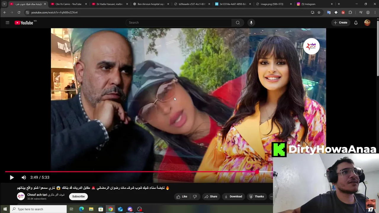Open the translate extension icon
This screenshot has height=213, width=379.
coord(329,12)
